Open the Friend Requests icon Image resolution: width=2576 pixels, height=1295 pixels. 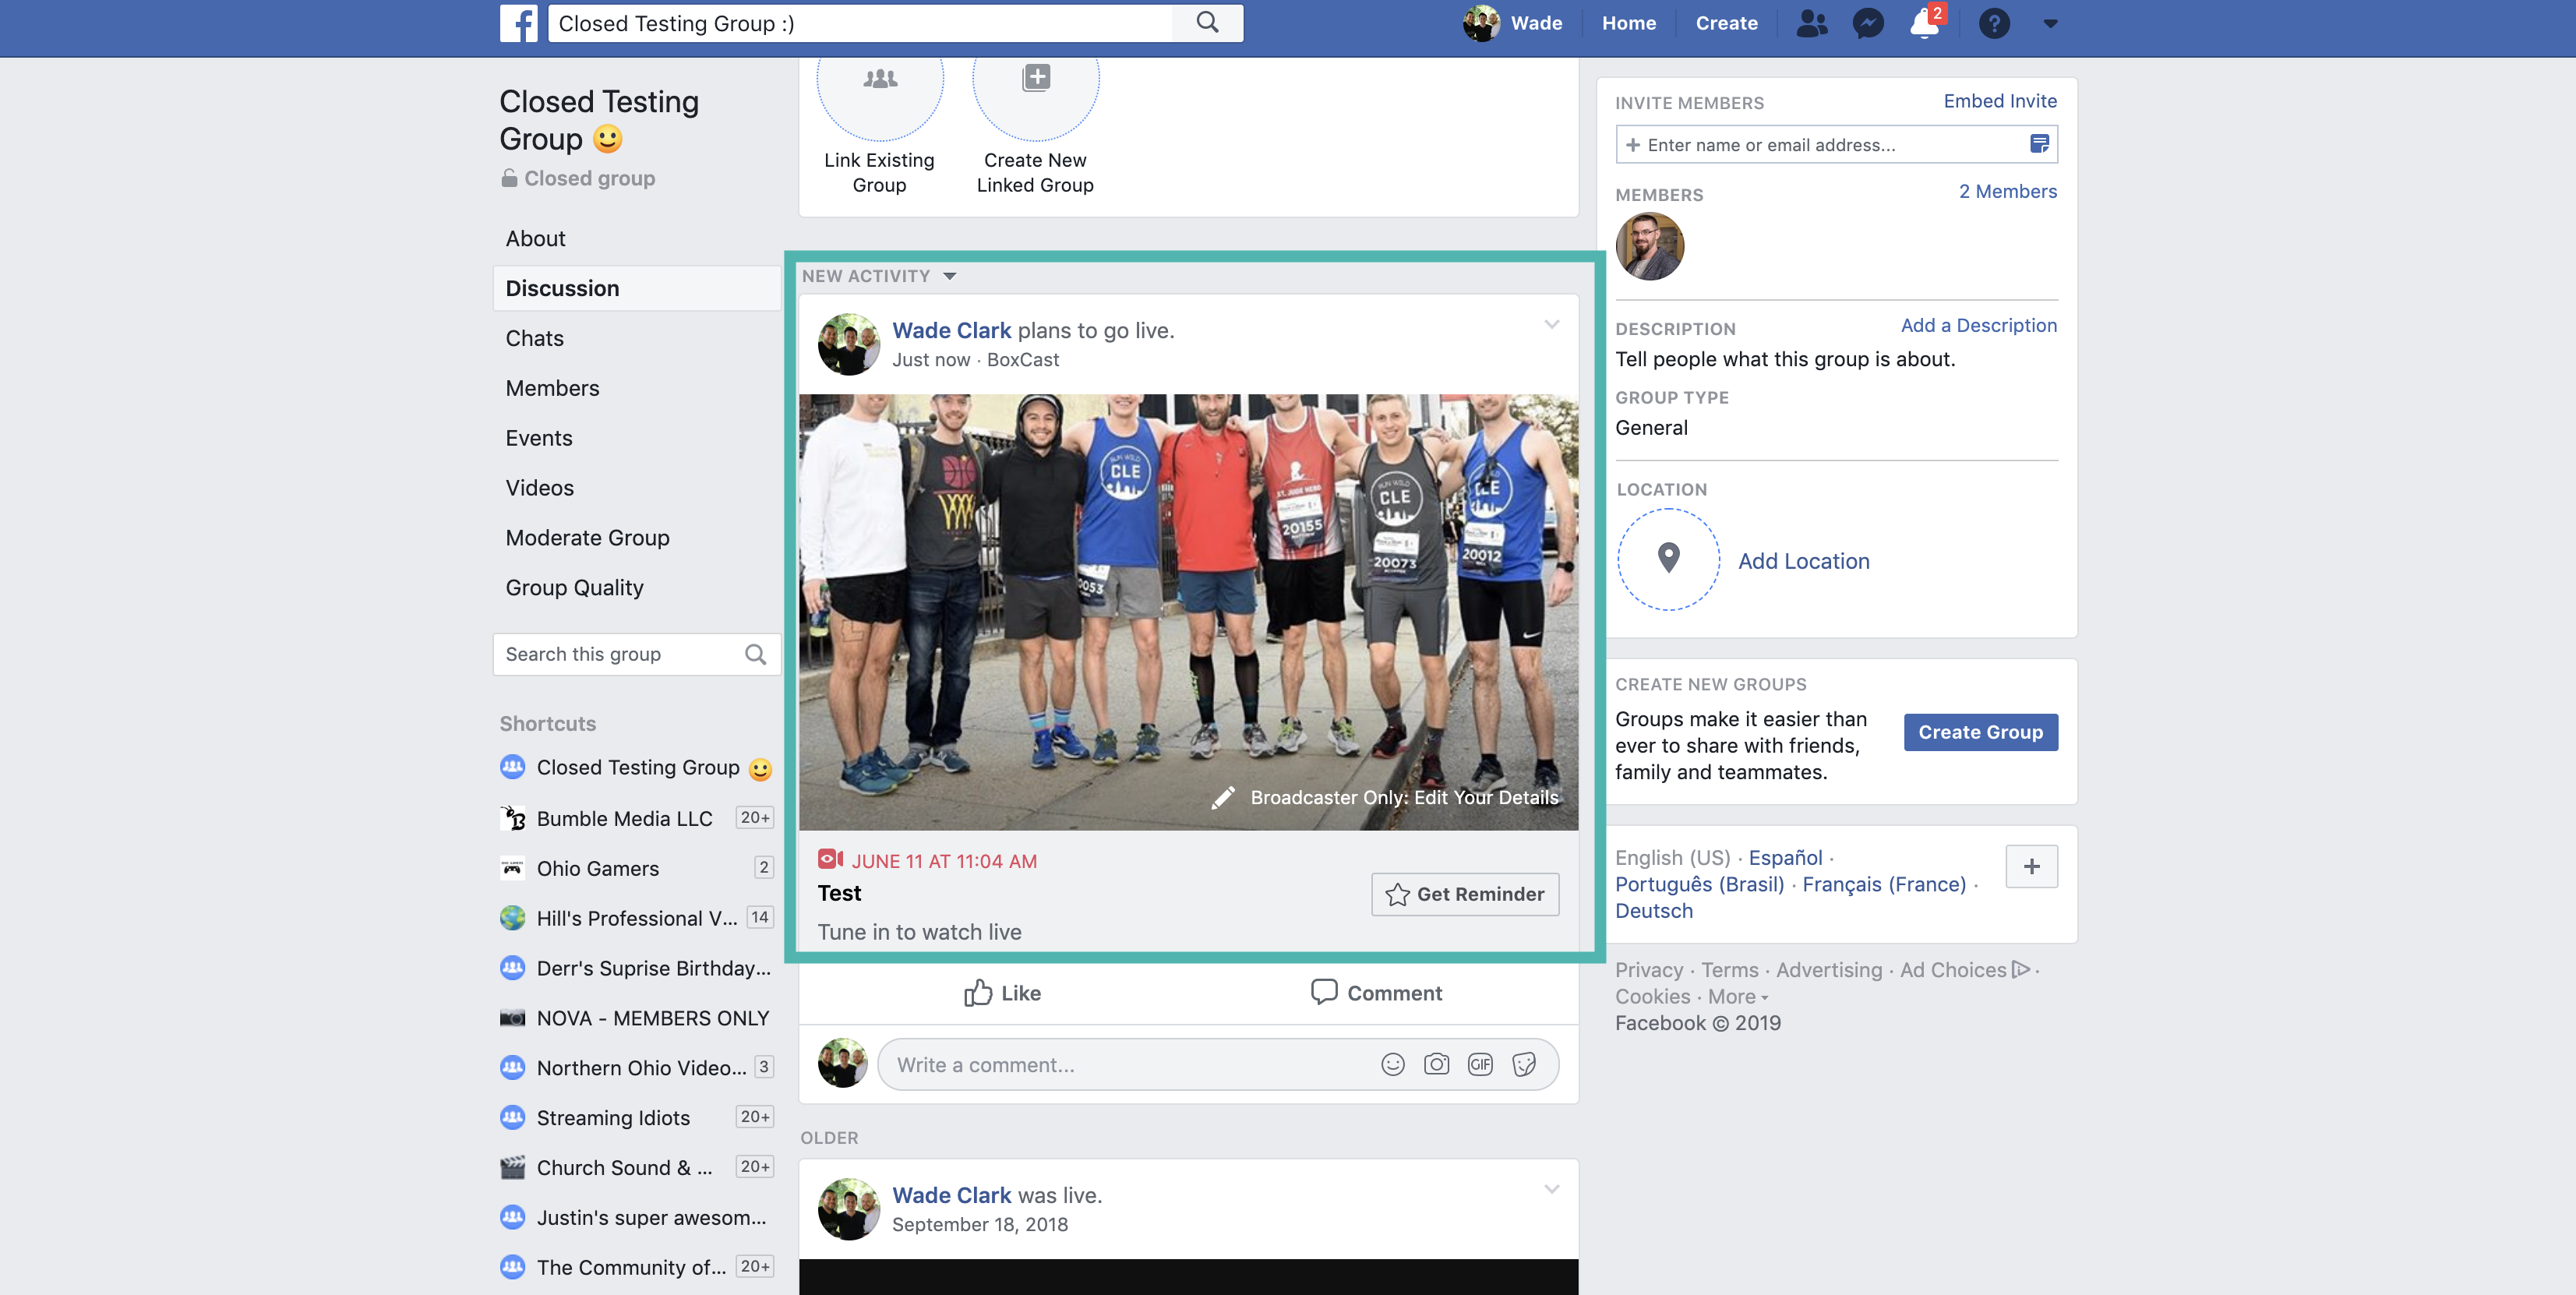point(1811,23)
